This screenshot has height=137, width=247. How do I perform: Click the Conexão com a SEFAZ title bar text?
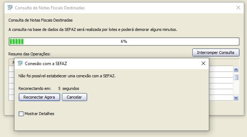click(46, 64)
